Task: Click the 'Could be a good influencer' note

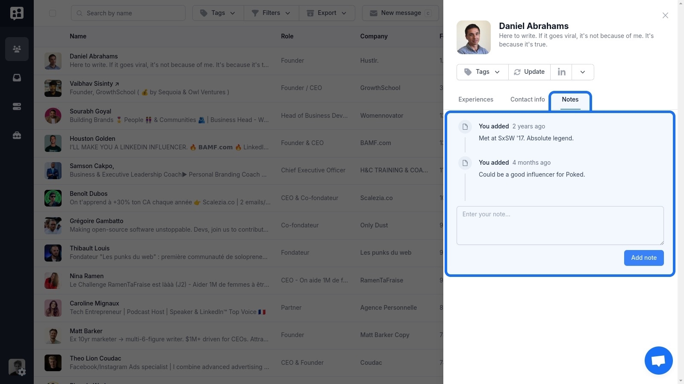Action: pyautogui.click(x=532, y=175)
